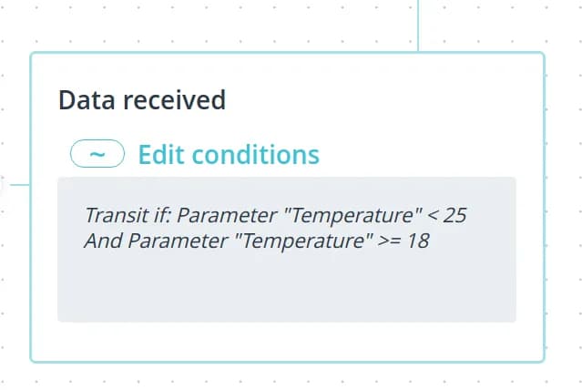The height and width of the screenshot is (390, 582).
Task: Click "Parameter" in the second condition line
Action: [x=162, y=241]
